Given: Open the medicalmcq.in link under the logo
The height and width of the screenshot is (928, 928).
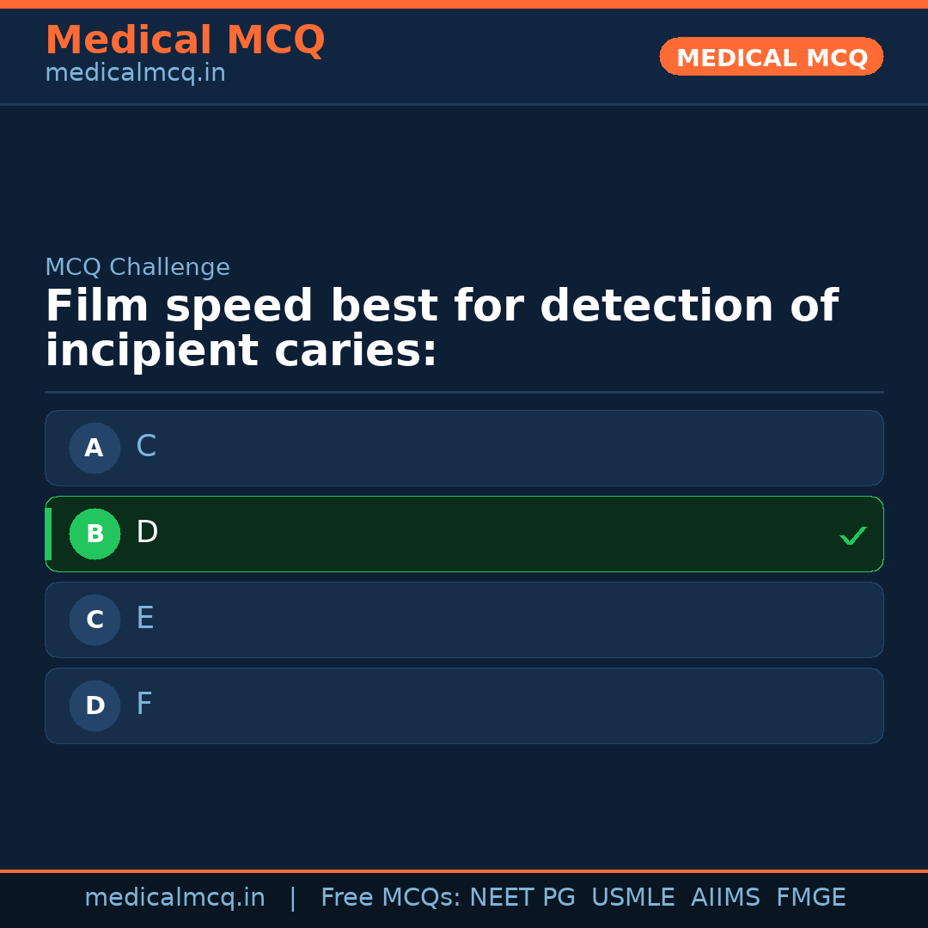Looking at the screenshot, I should click(135, 73).
